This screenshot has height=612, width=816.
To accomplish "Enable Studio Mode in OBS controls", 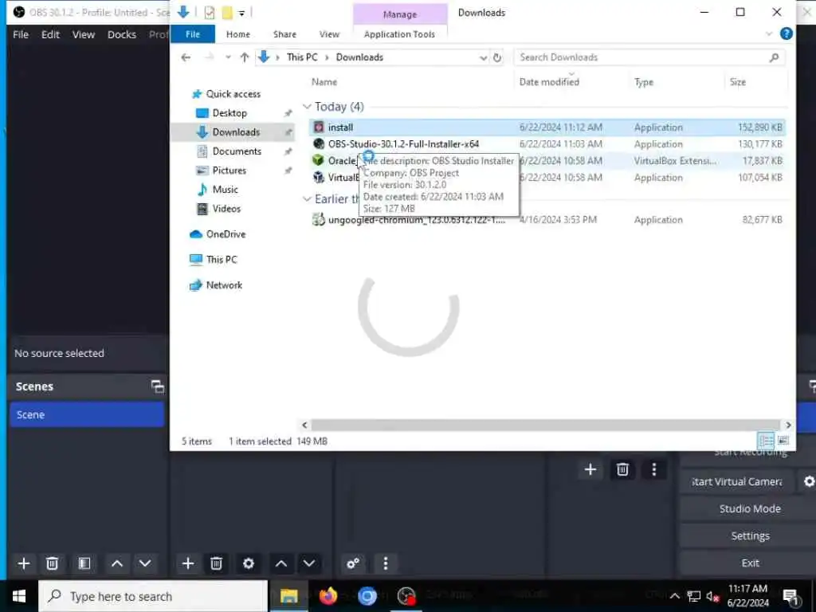I will click(750, 508).
